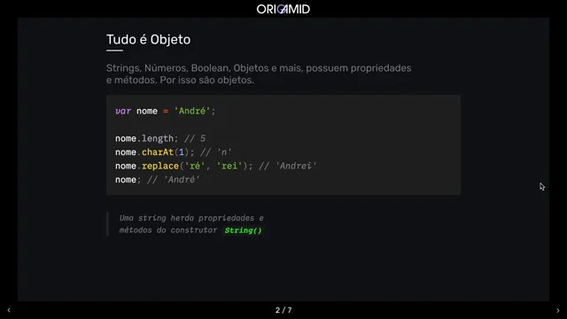Click the 'Tudo é Objeto' heading

pyautogui.click(x=148, y=39)
